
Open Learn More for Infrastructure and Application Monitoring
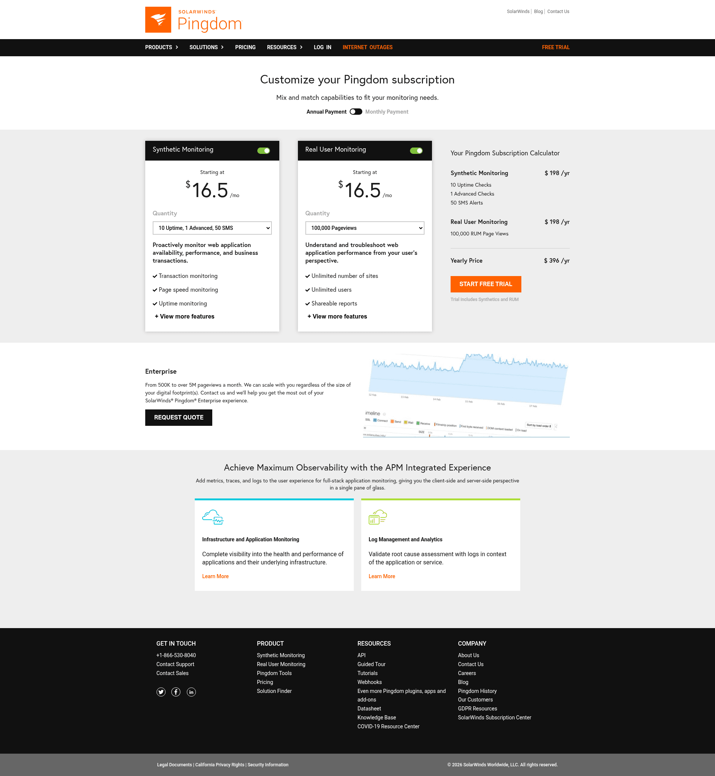click(216, 576)
